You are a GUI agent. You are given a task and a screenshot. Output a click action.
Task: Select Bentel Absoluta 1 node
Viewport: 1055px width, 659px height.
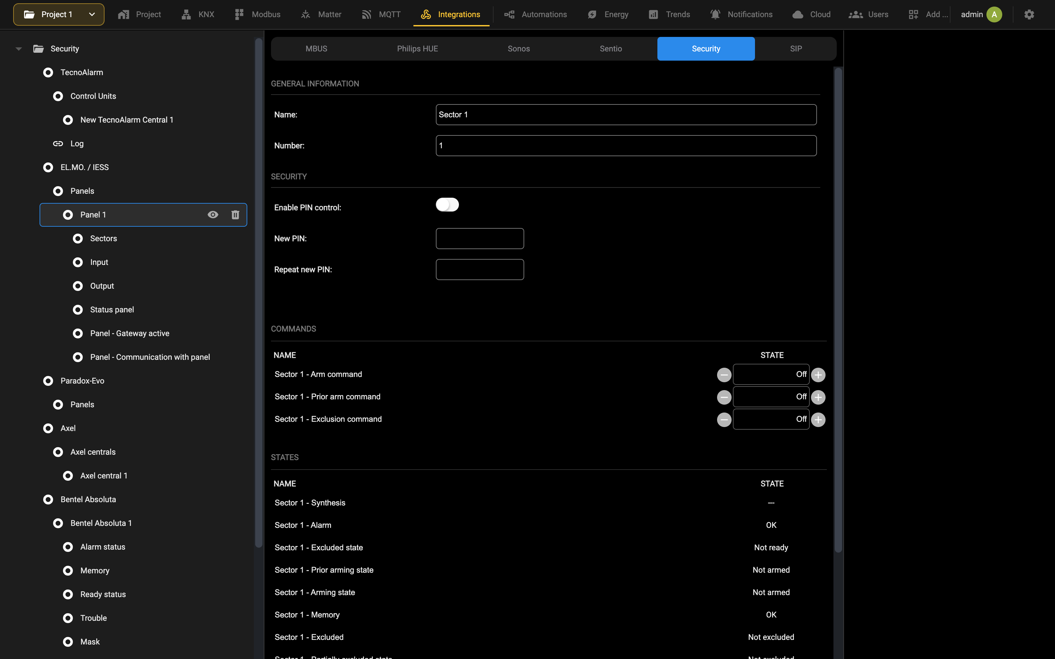pos(101,523)
